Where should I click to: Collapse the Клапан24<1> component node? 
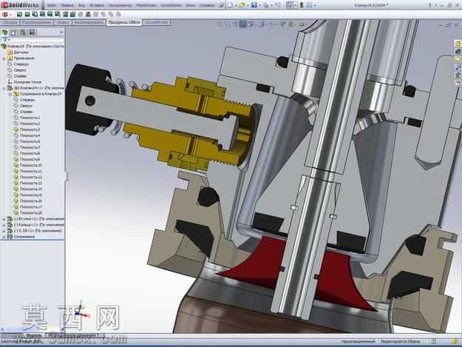[4, 88]
